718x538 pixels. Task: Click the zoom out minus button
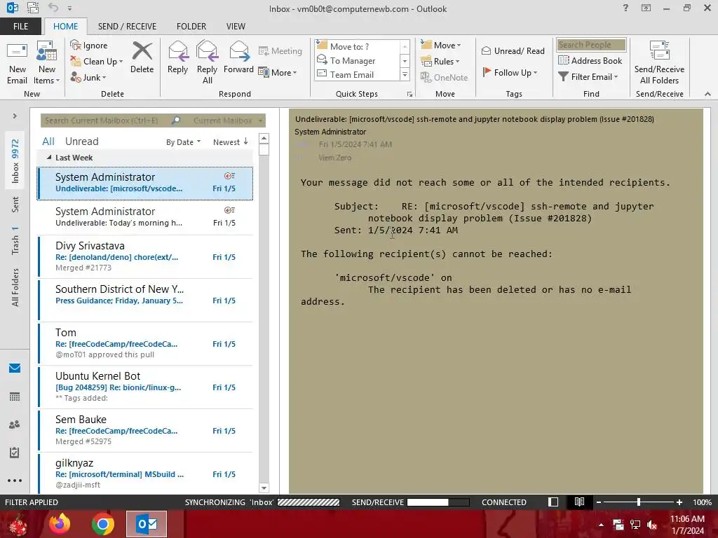[599, 502]
